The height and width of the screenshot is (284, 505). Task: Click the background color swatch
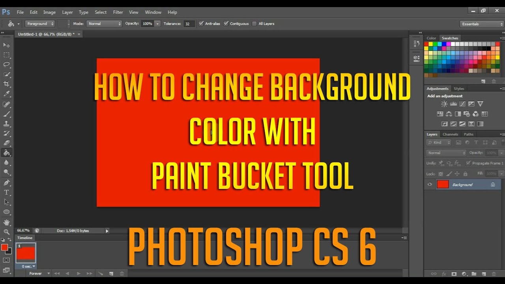point(9,251)
